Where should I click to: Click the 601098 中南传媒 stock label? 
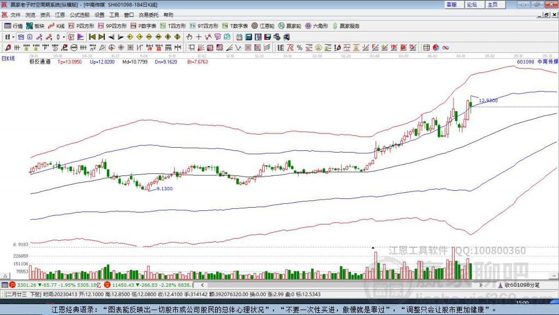537,62
